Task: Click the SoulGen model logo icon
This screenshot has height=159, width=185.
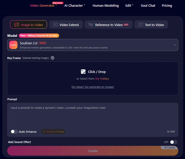Action: click(x=13, y=45)
